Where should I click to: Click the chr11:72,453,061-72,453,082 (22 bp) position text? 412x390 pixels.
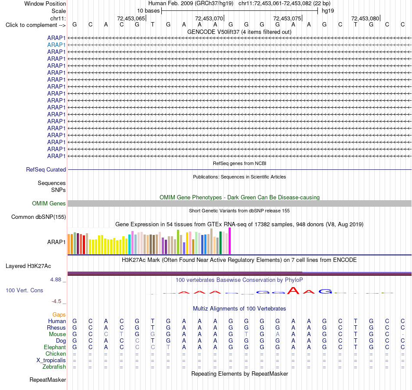[x=284, y=3]
